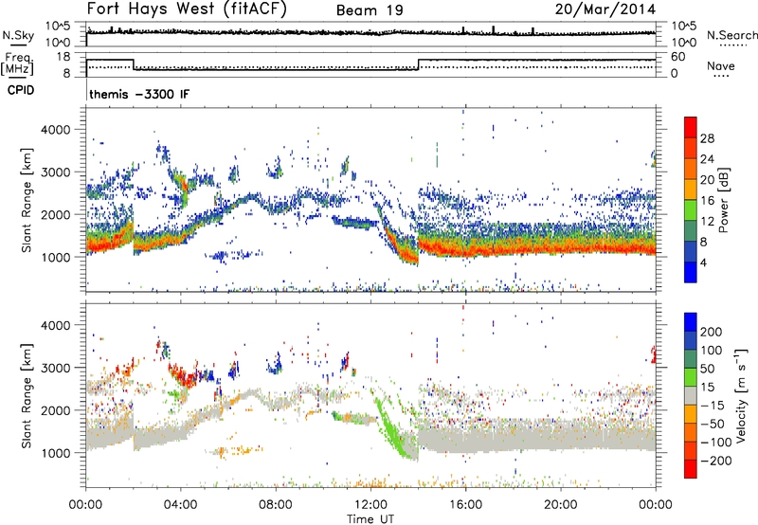
Task: Click the '4000' tick of the velocity panel
Action: click(55, 325)
